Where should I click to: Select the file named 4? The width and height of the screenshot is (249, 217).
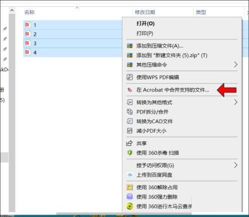click(73, 52)
